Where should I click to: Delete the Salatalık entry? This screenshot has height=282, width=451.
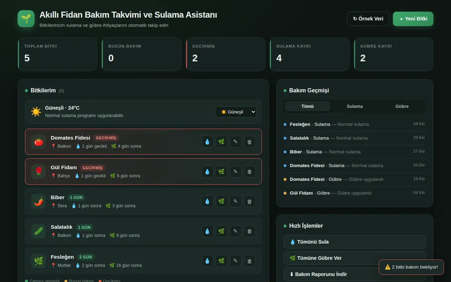coord(250,231)
